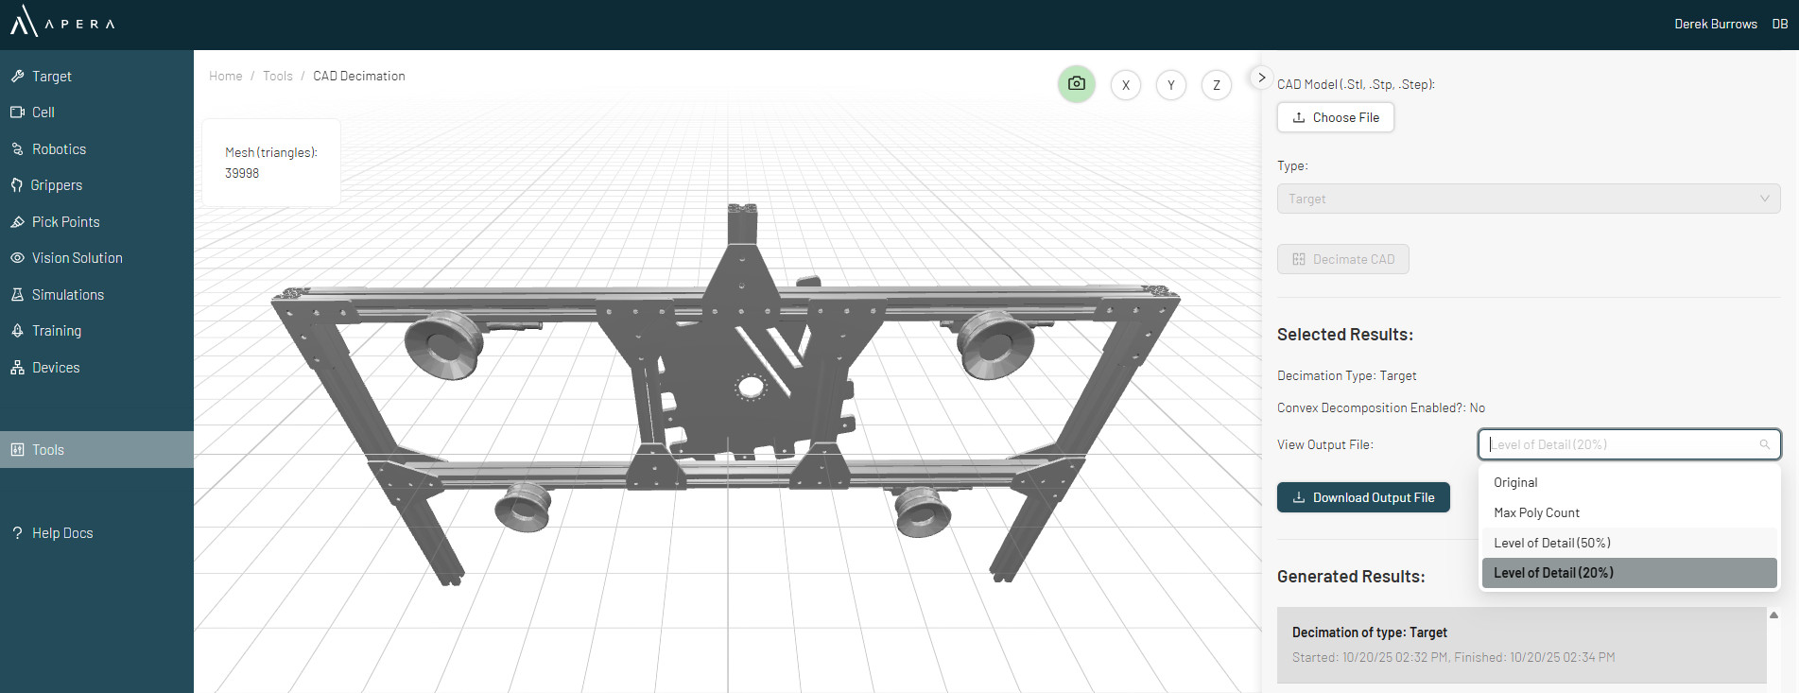Select Original from the output file list
1799x693 pixels.
[1515, 482]
